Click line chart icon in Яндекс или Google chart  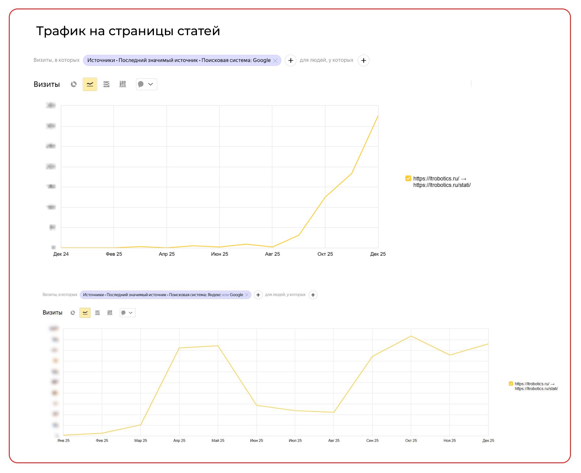85,313
